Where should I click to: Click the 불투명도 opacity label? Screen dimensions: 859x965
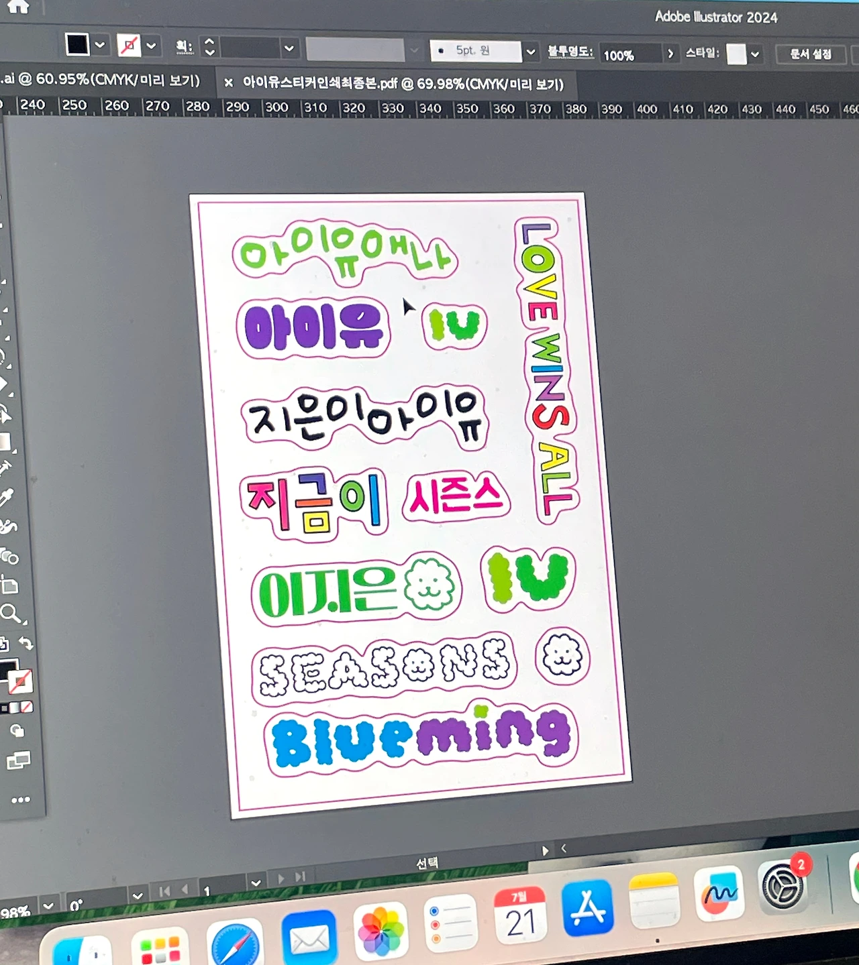[570, 51]
